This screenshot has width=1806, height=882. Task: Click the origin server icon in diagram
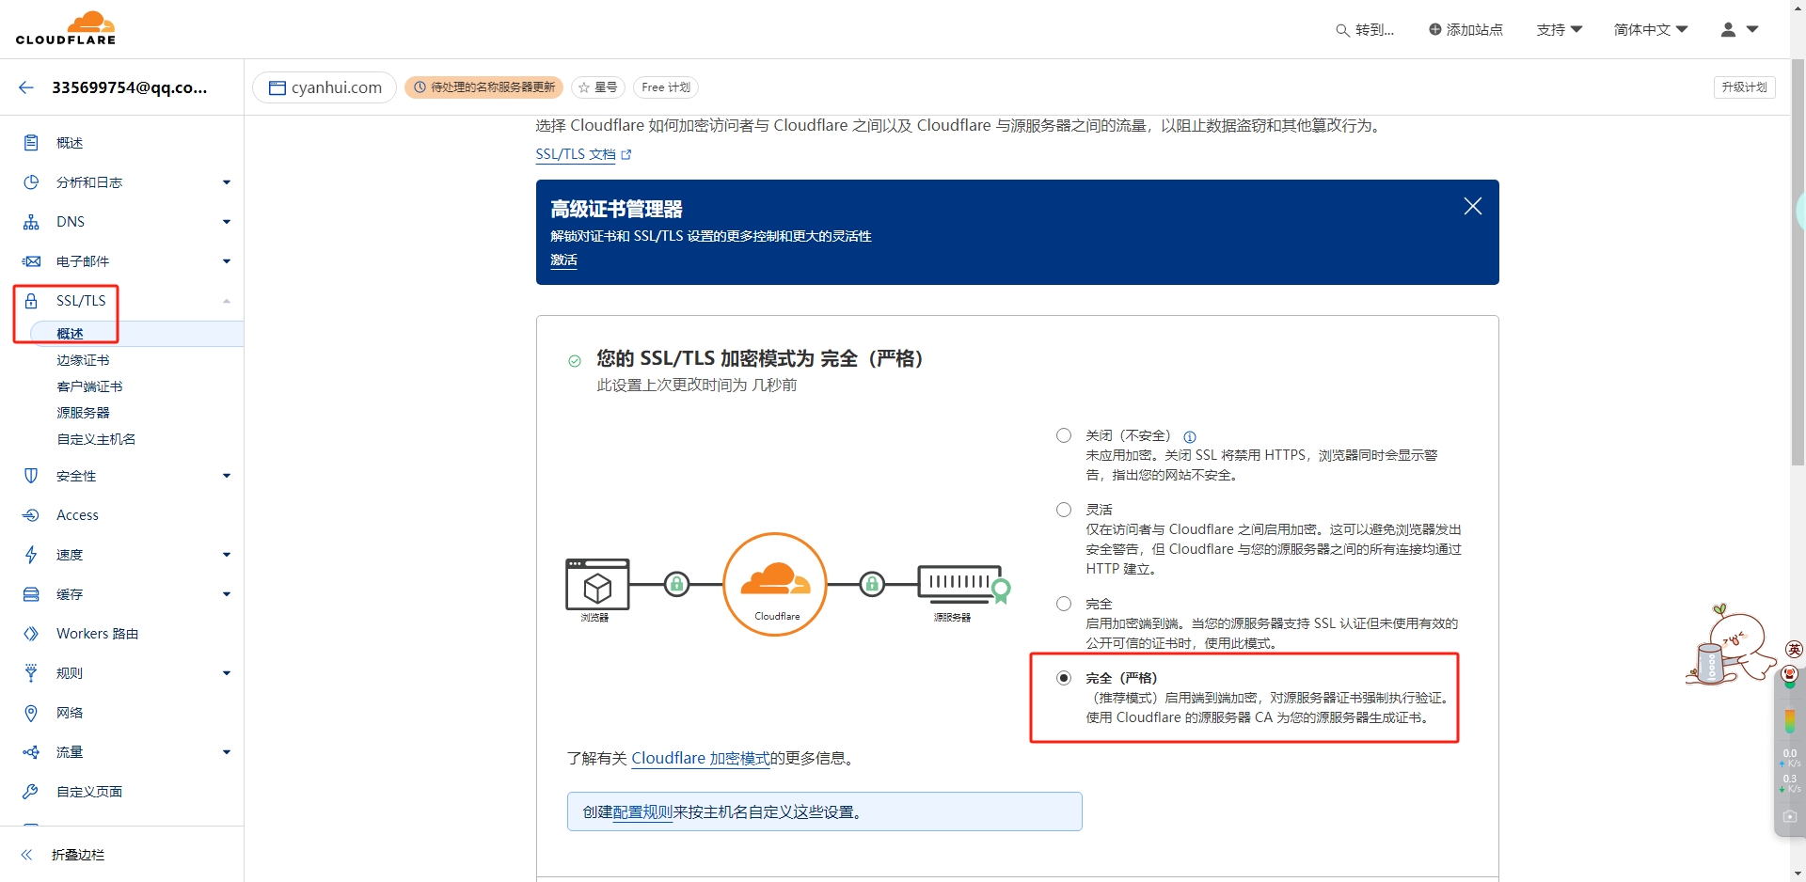[963, 584]
